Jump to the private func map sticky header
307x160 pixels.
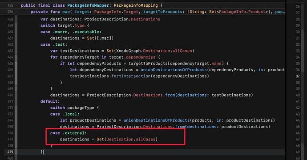coord(142,12)
